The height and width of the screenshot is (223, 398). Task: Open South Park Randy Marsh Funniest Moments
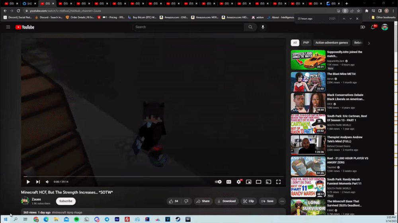[x=308, y=187]
